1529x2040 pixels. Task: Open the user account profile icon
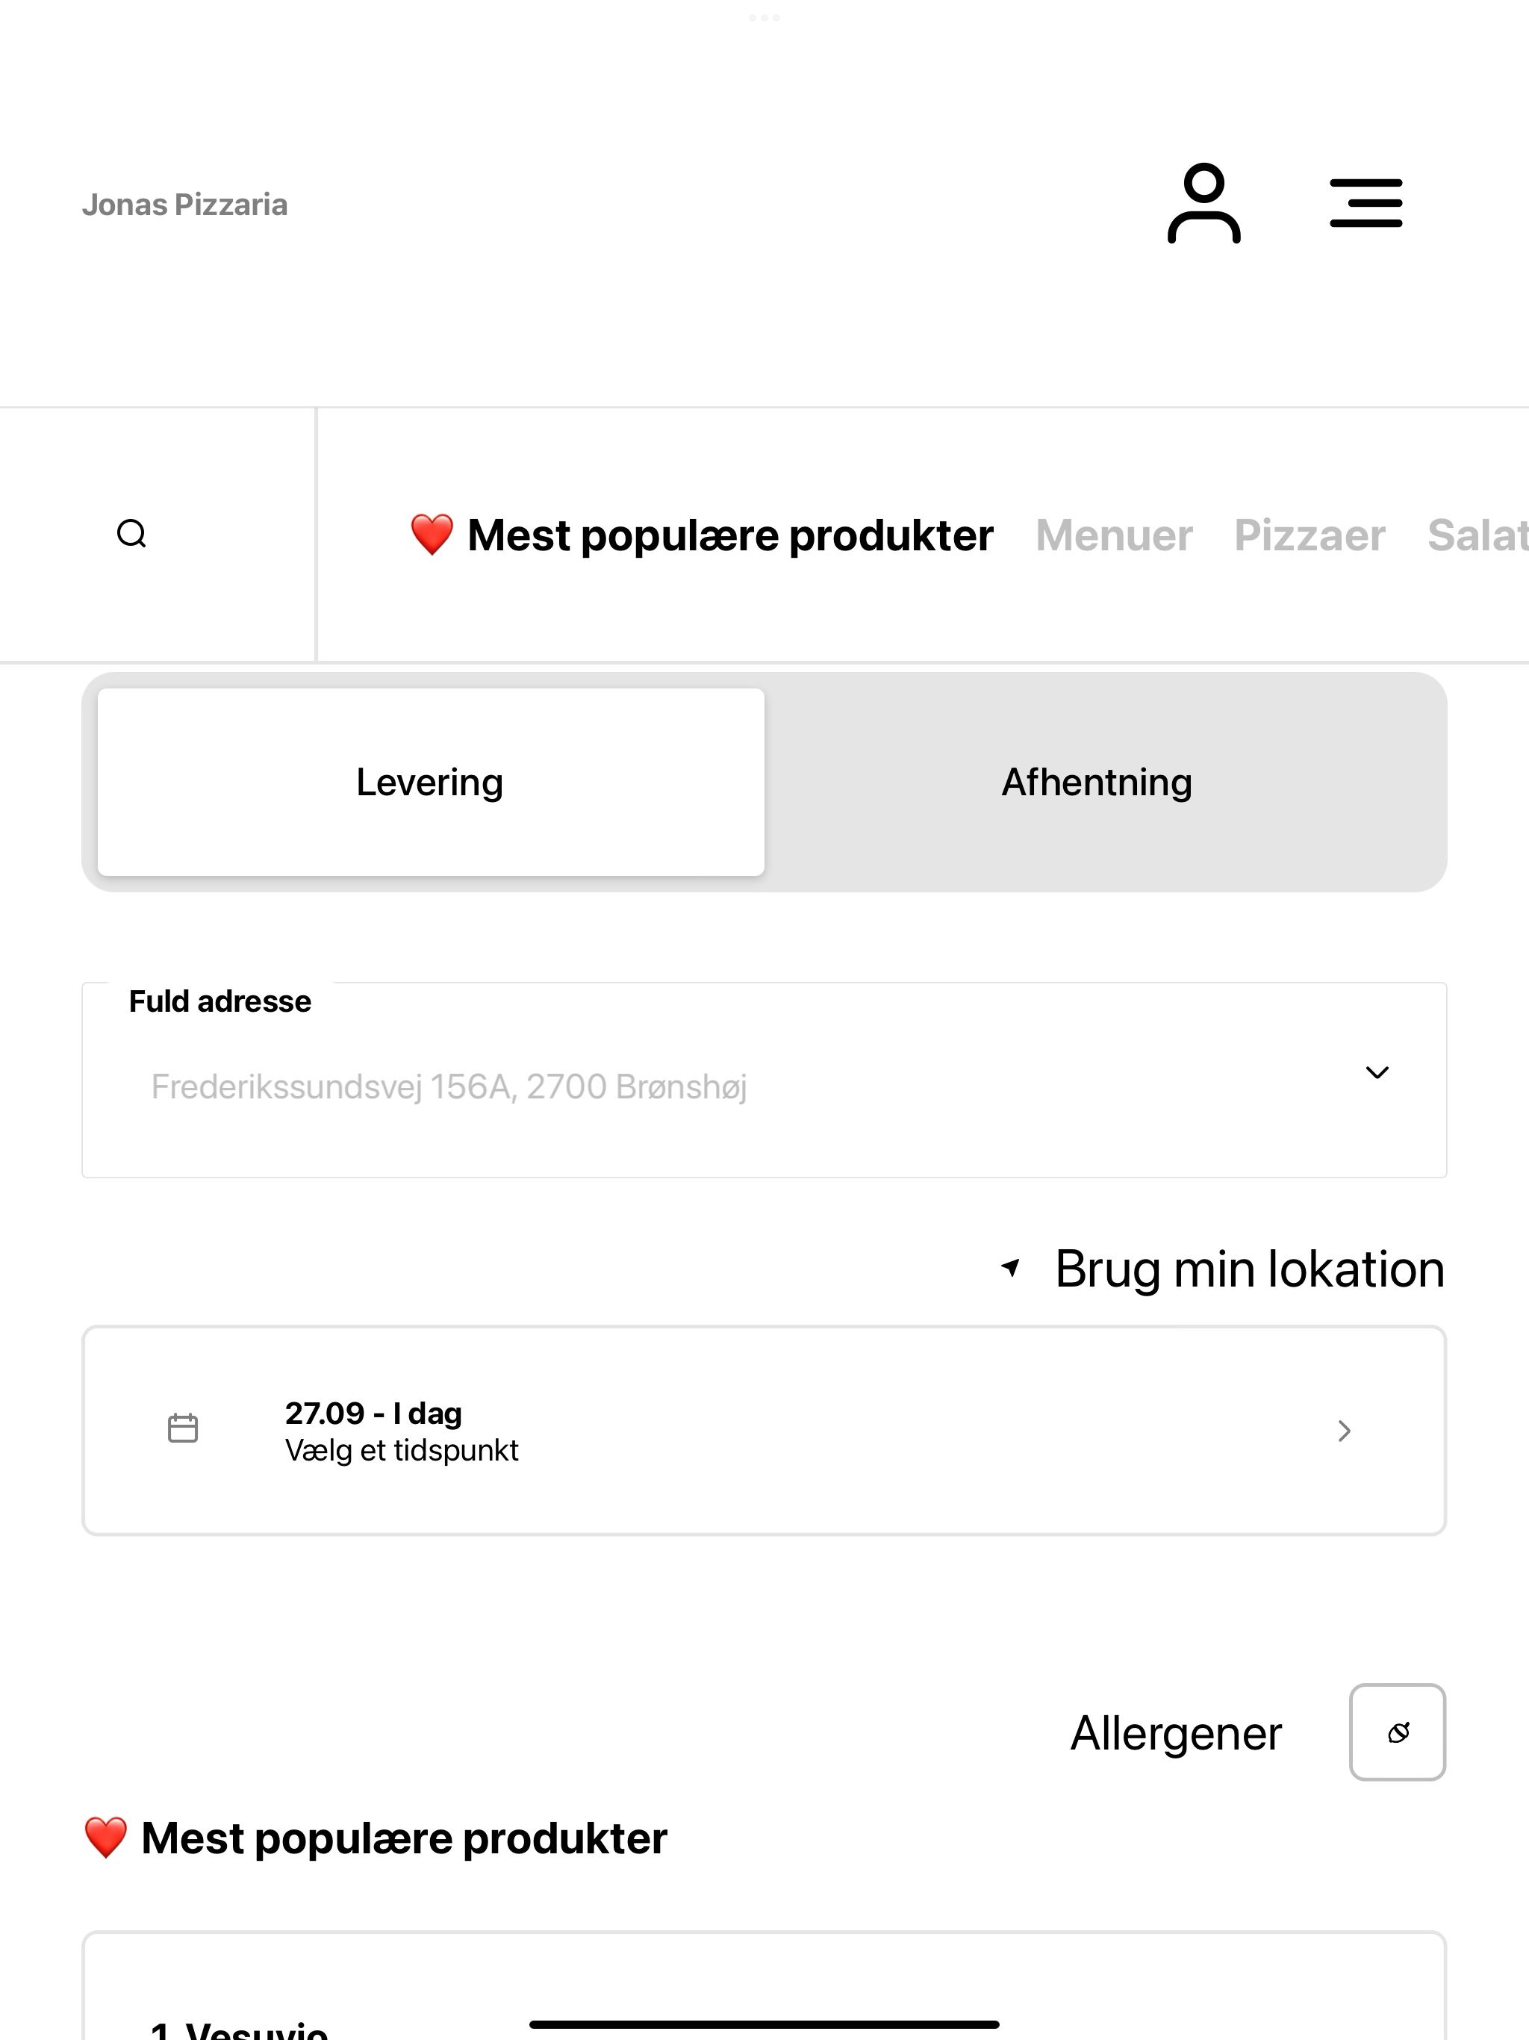click(x=1203, y=204)
